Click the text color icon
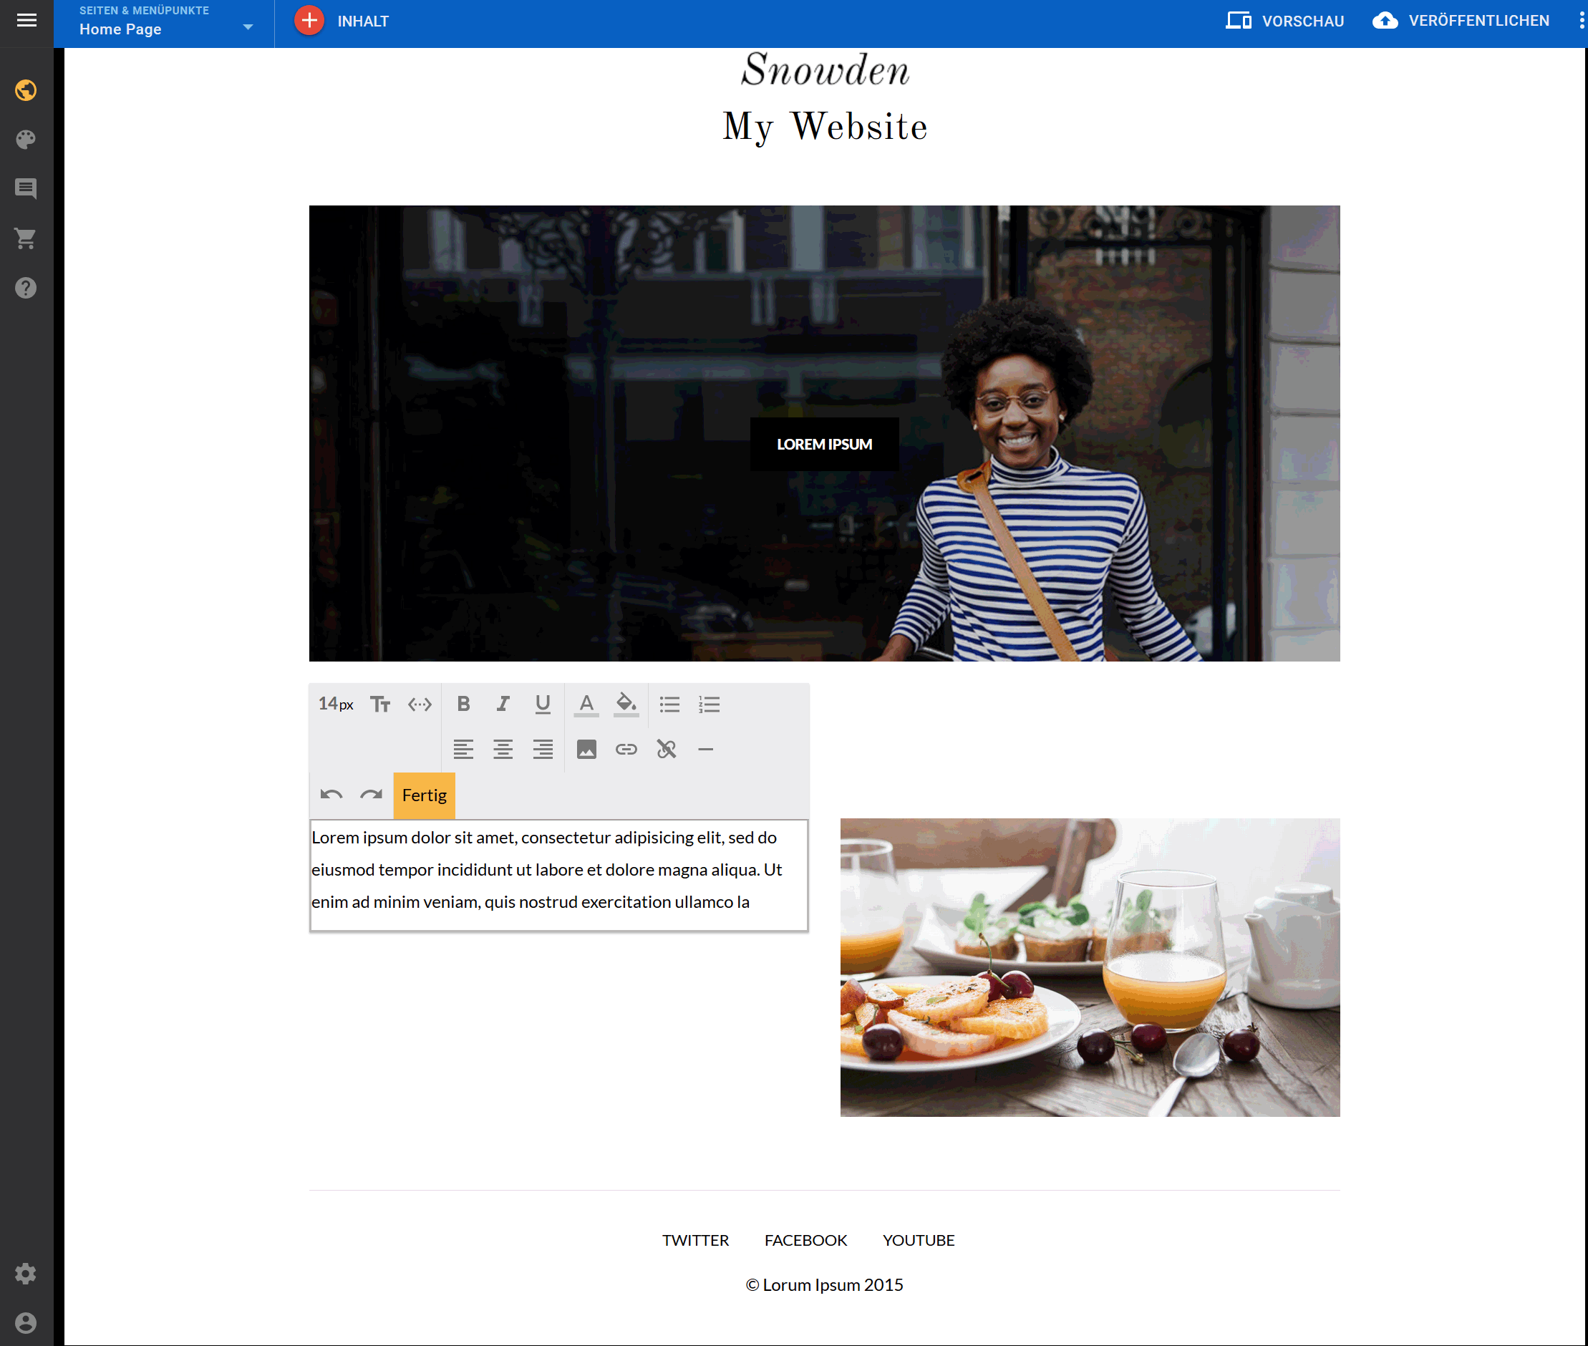Image resolution: width=1588 pixels, height=1346 pixels. pos(586,704)
